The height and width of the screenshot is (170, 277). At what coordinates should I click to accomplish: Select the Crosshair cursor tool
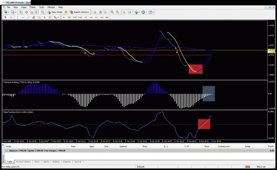(11, 17)
